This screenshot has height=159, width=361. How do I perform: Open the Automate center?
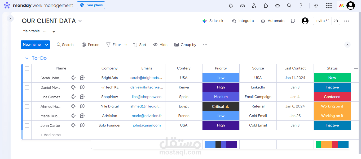tap(272, 21)
